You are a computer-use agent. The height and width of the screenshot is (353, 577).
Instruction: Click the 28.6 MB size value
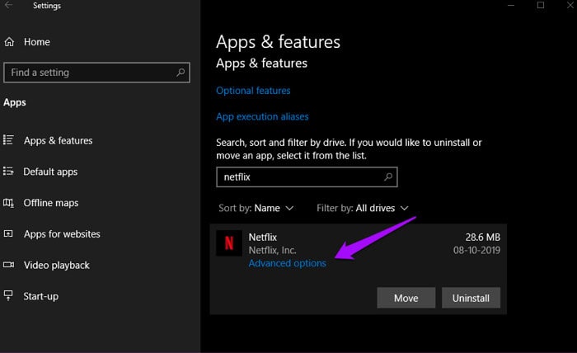point(482,237)
